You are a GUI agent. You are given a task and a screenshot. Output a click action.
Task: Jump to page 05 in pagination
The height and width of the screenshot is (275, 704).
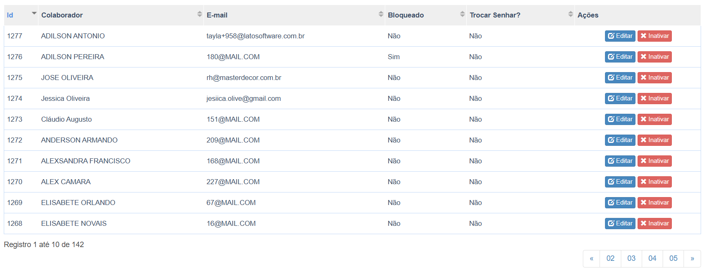(673, 258)
